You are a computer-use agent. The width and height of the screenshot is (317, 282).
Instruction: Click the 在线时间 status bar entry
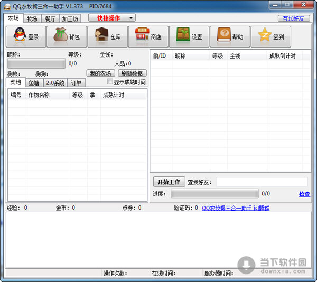[163, 274]
